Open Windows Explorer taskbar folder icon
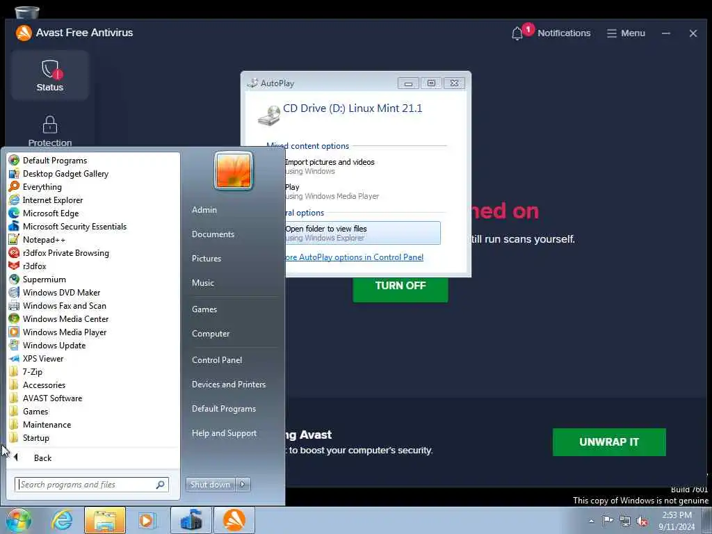Image resolution: width=712 pixels, height=534 pixels. pyautogui.click(x=105, y=520)
